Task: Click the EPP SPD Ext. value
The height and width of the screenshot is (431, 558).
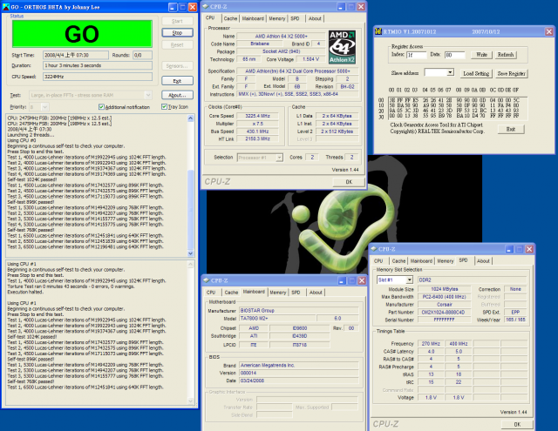Action: click(515, 313)
